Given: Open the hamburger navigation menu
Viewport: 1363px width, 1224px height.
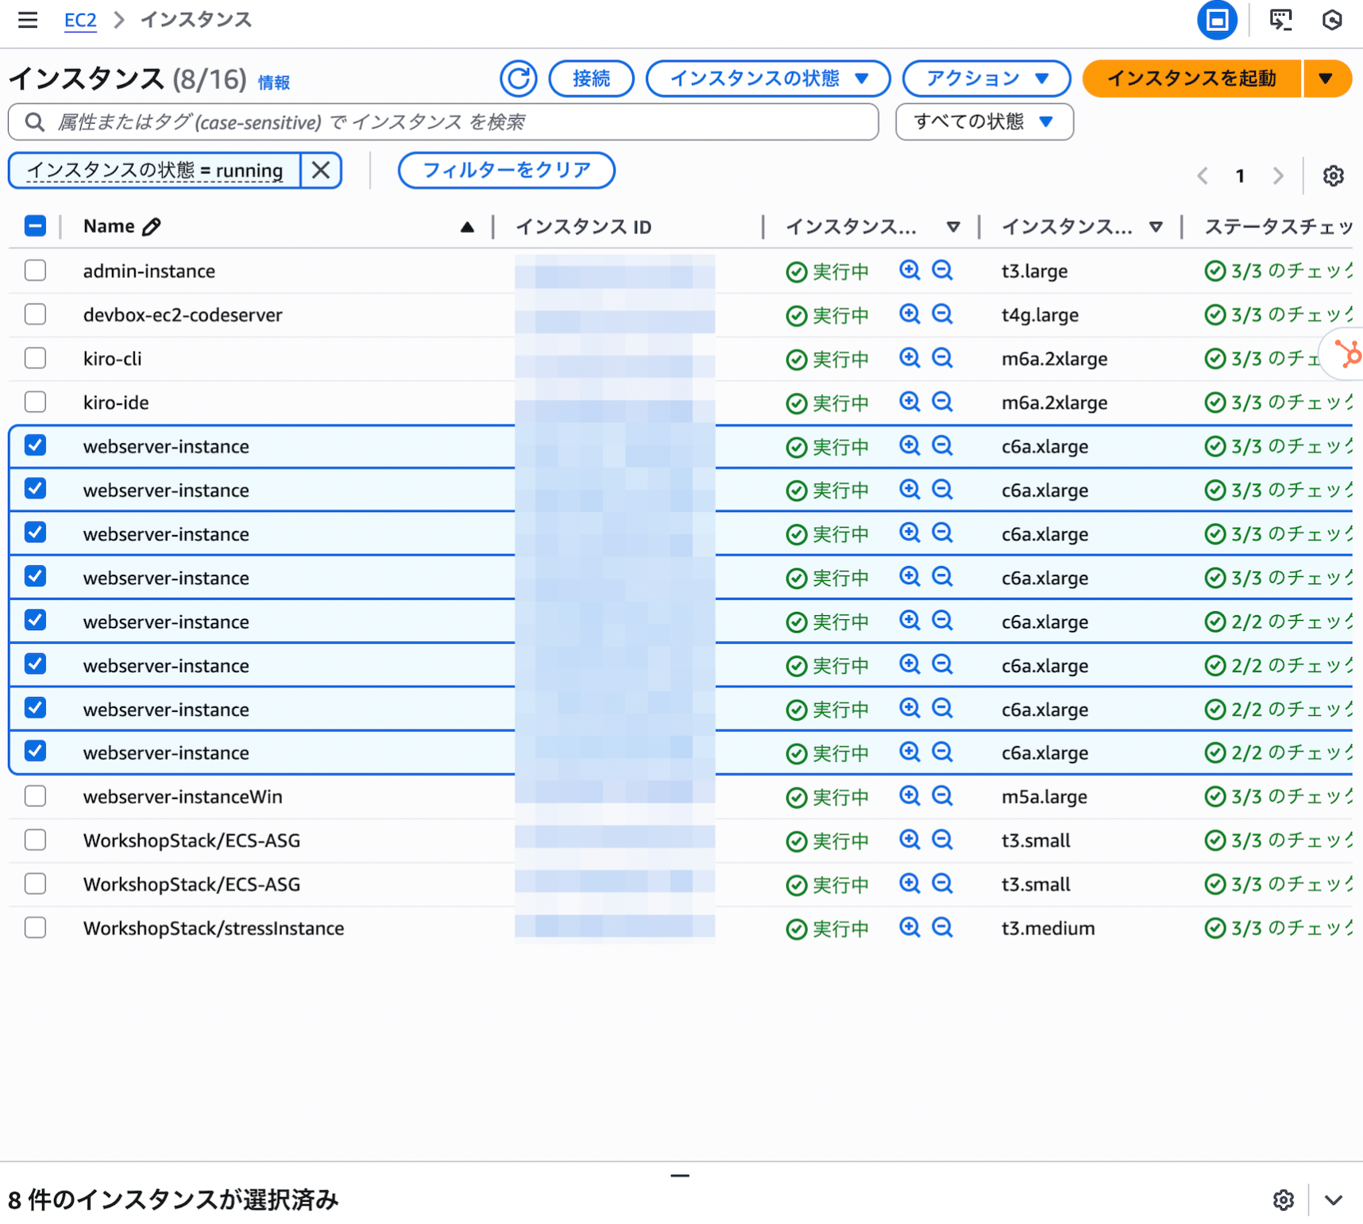Looking at the screenshot, I should coord(28,20).
